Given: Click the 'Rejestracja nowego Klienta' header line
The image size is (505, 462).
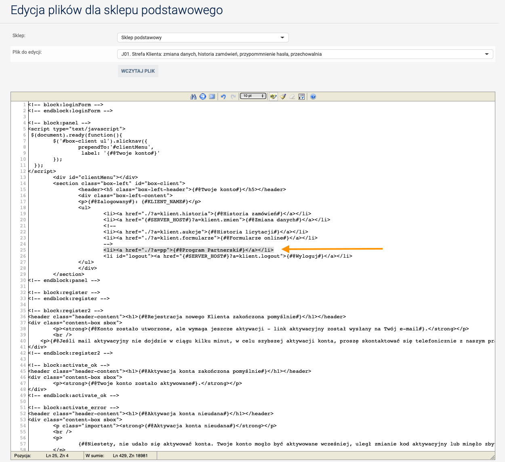Looking at the screenshot, I should tap(187, 317).
